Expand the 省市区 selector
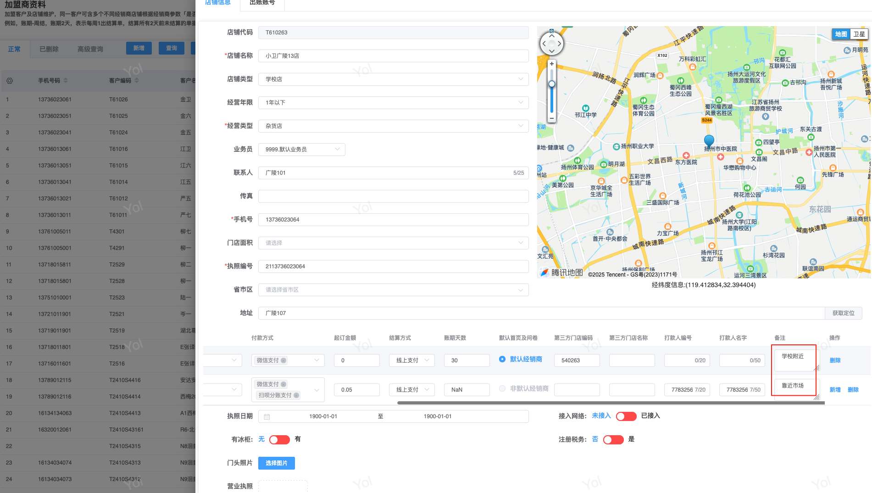 pyautogui.click(x=393, y=290)
